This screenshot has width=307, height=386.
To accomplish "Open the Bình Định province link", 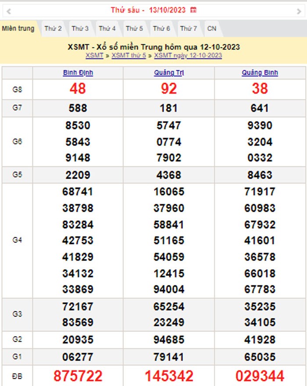I will 78,73.
